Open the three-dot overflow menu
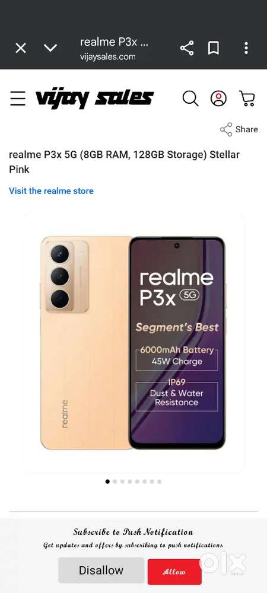 click(x=246, y=48)
